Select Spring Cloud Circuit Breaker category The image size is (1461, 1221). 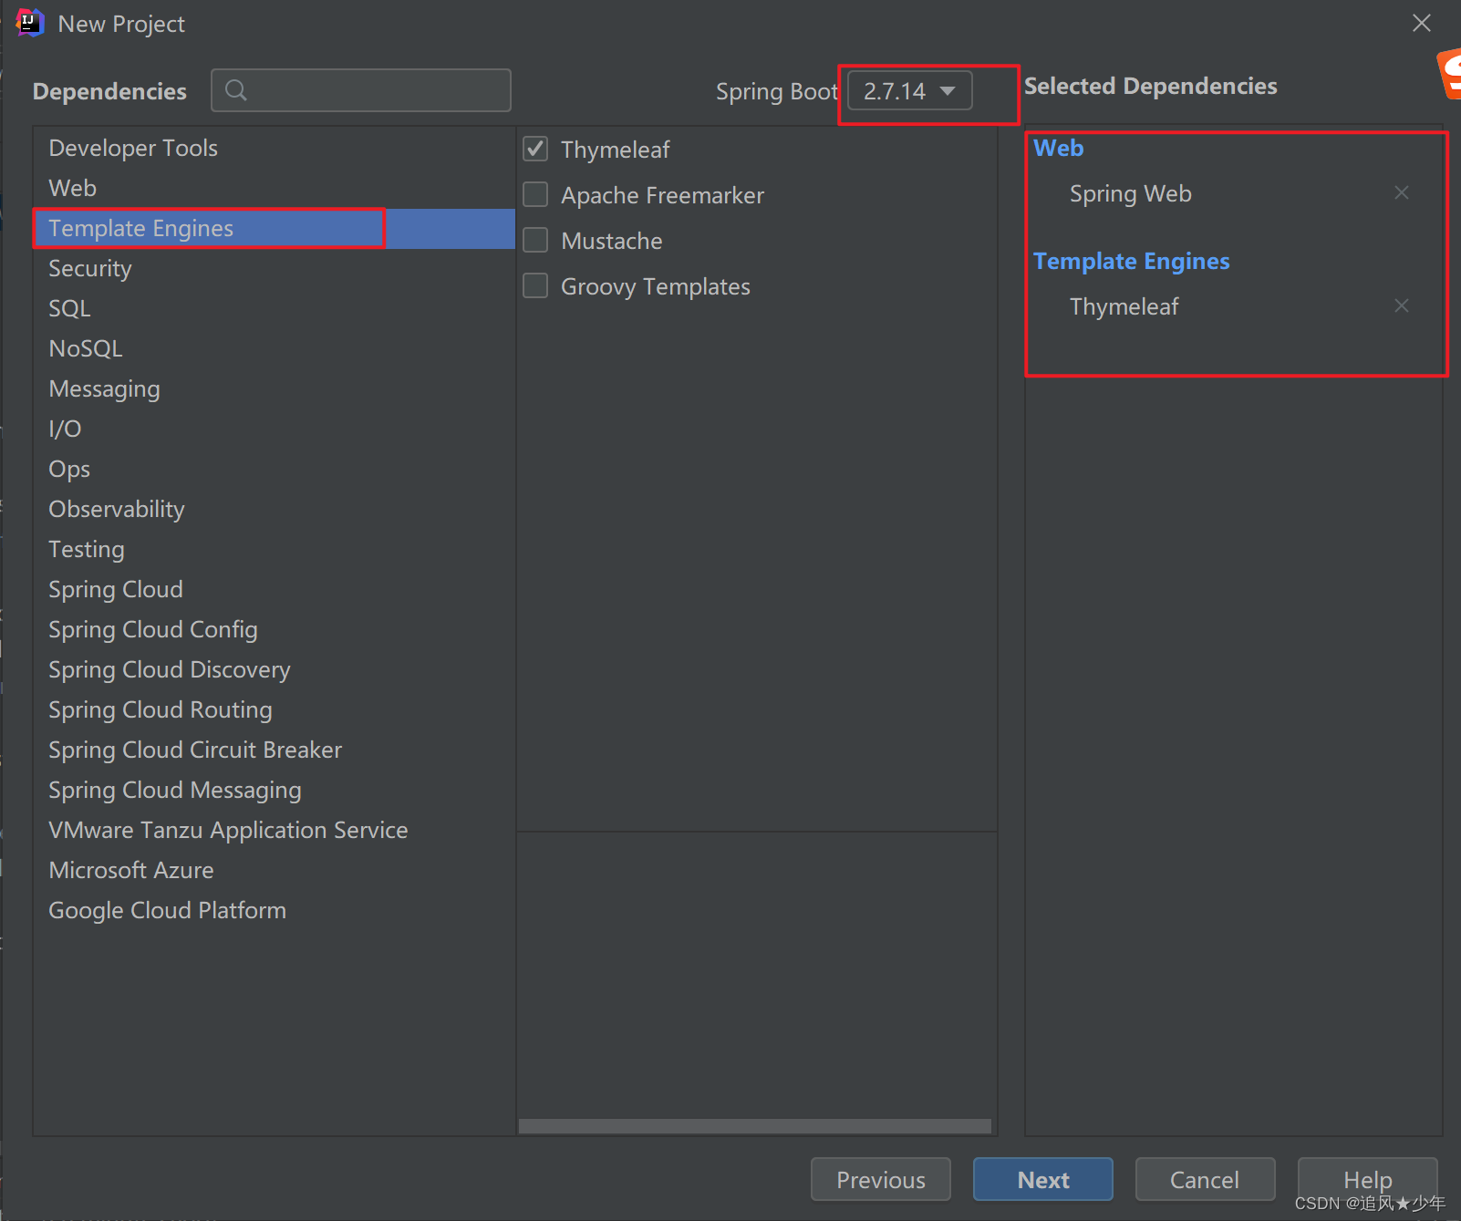tap(275, 750)
